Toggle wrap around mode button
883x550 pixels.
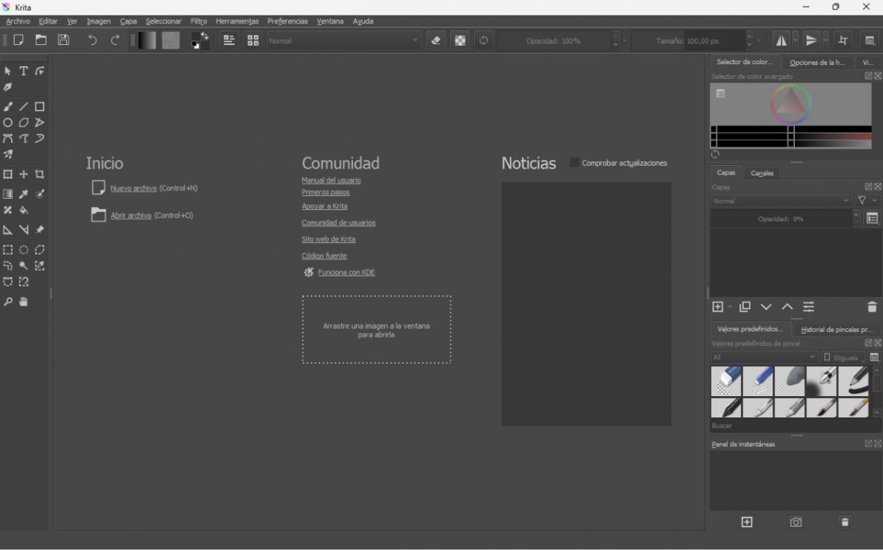[x=843, y=40]
